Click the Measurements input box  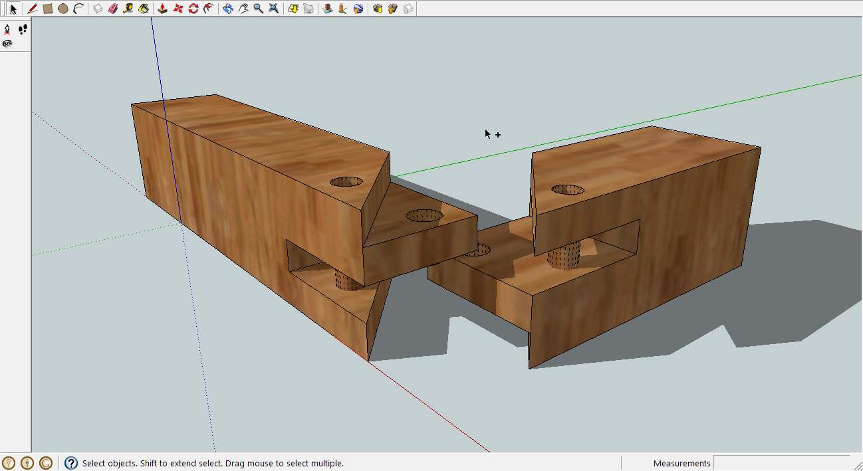point(781,463)
